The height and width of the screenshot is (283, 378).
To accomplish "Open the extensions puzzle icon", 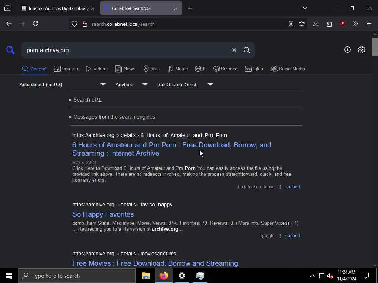I will [x=329, y=24].
